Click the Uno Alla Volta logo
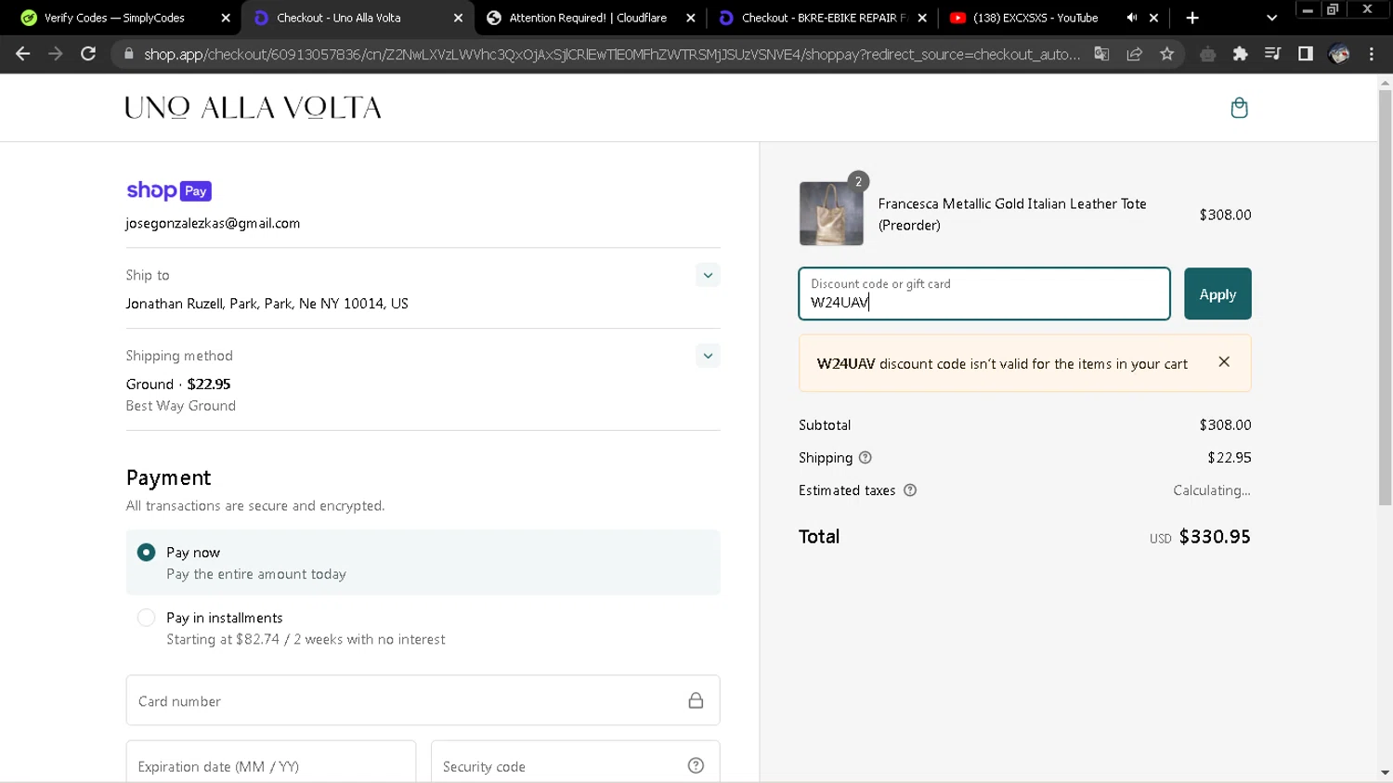The image size is (1393, 783). pos(254,108)
